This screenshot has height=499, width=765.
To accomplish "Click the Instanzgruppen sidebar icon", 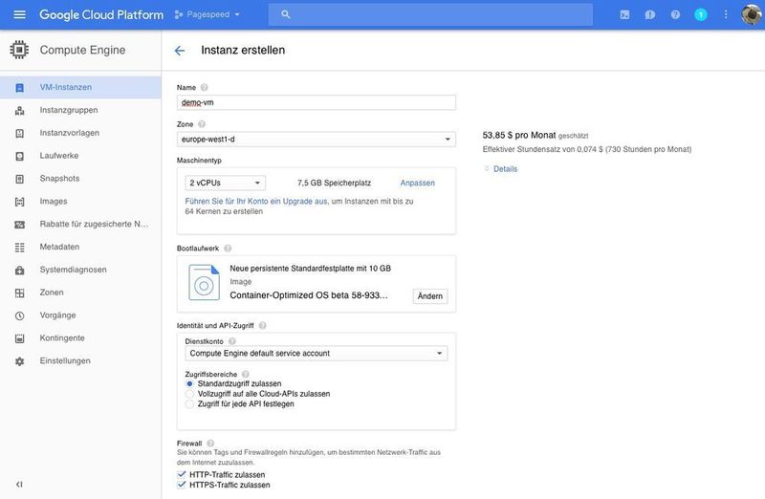I will click(x=19, y=110).
